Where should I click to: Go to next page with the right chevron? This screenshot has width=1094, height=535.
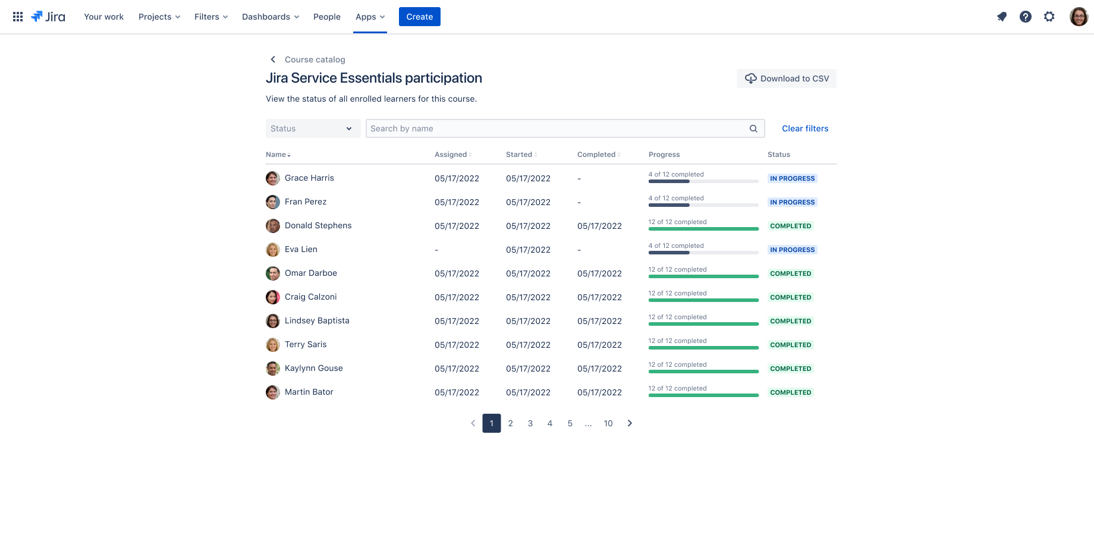[x=630, y=423]
